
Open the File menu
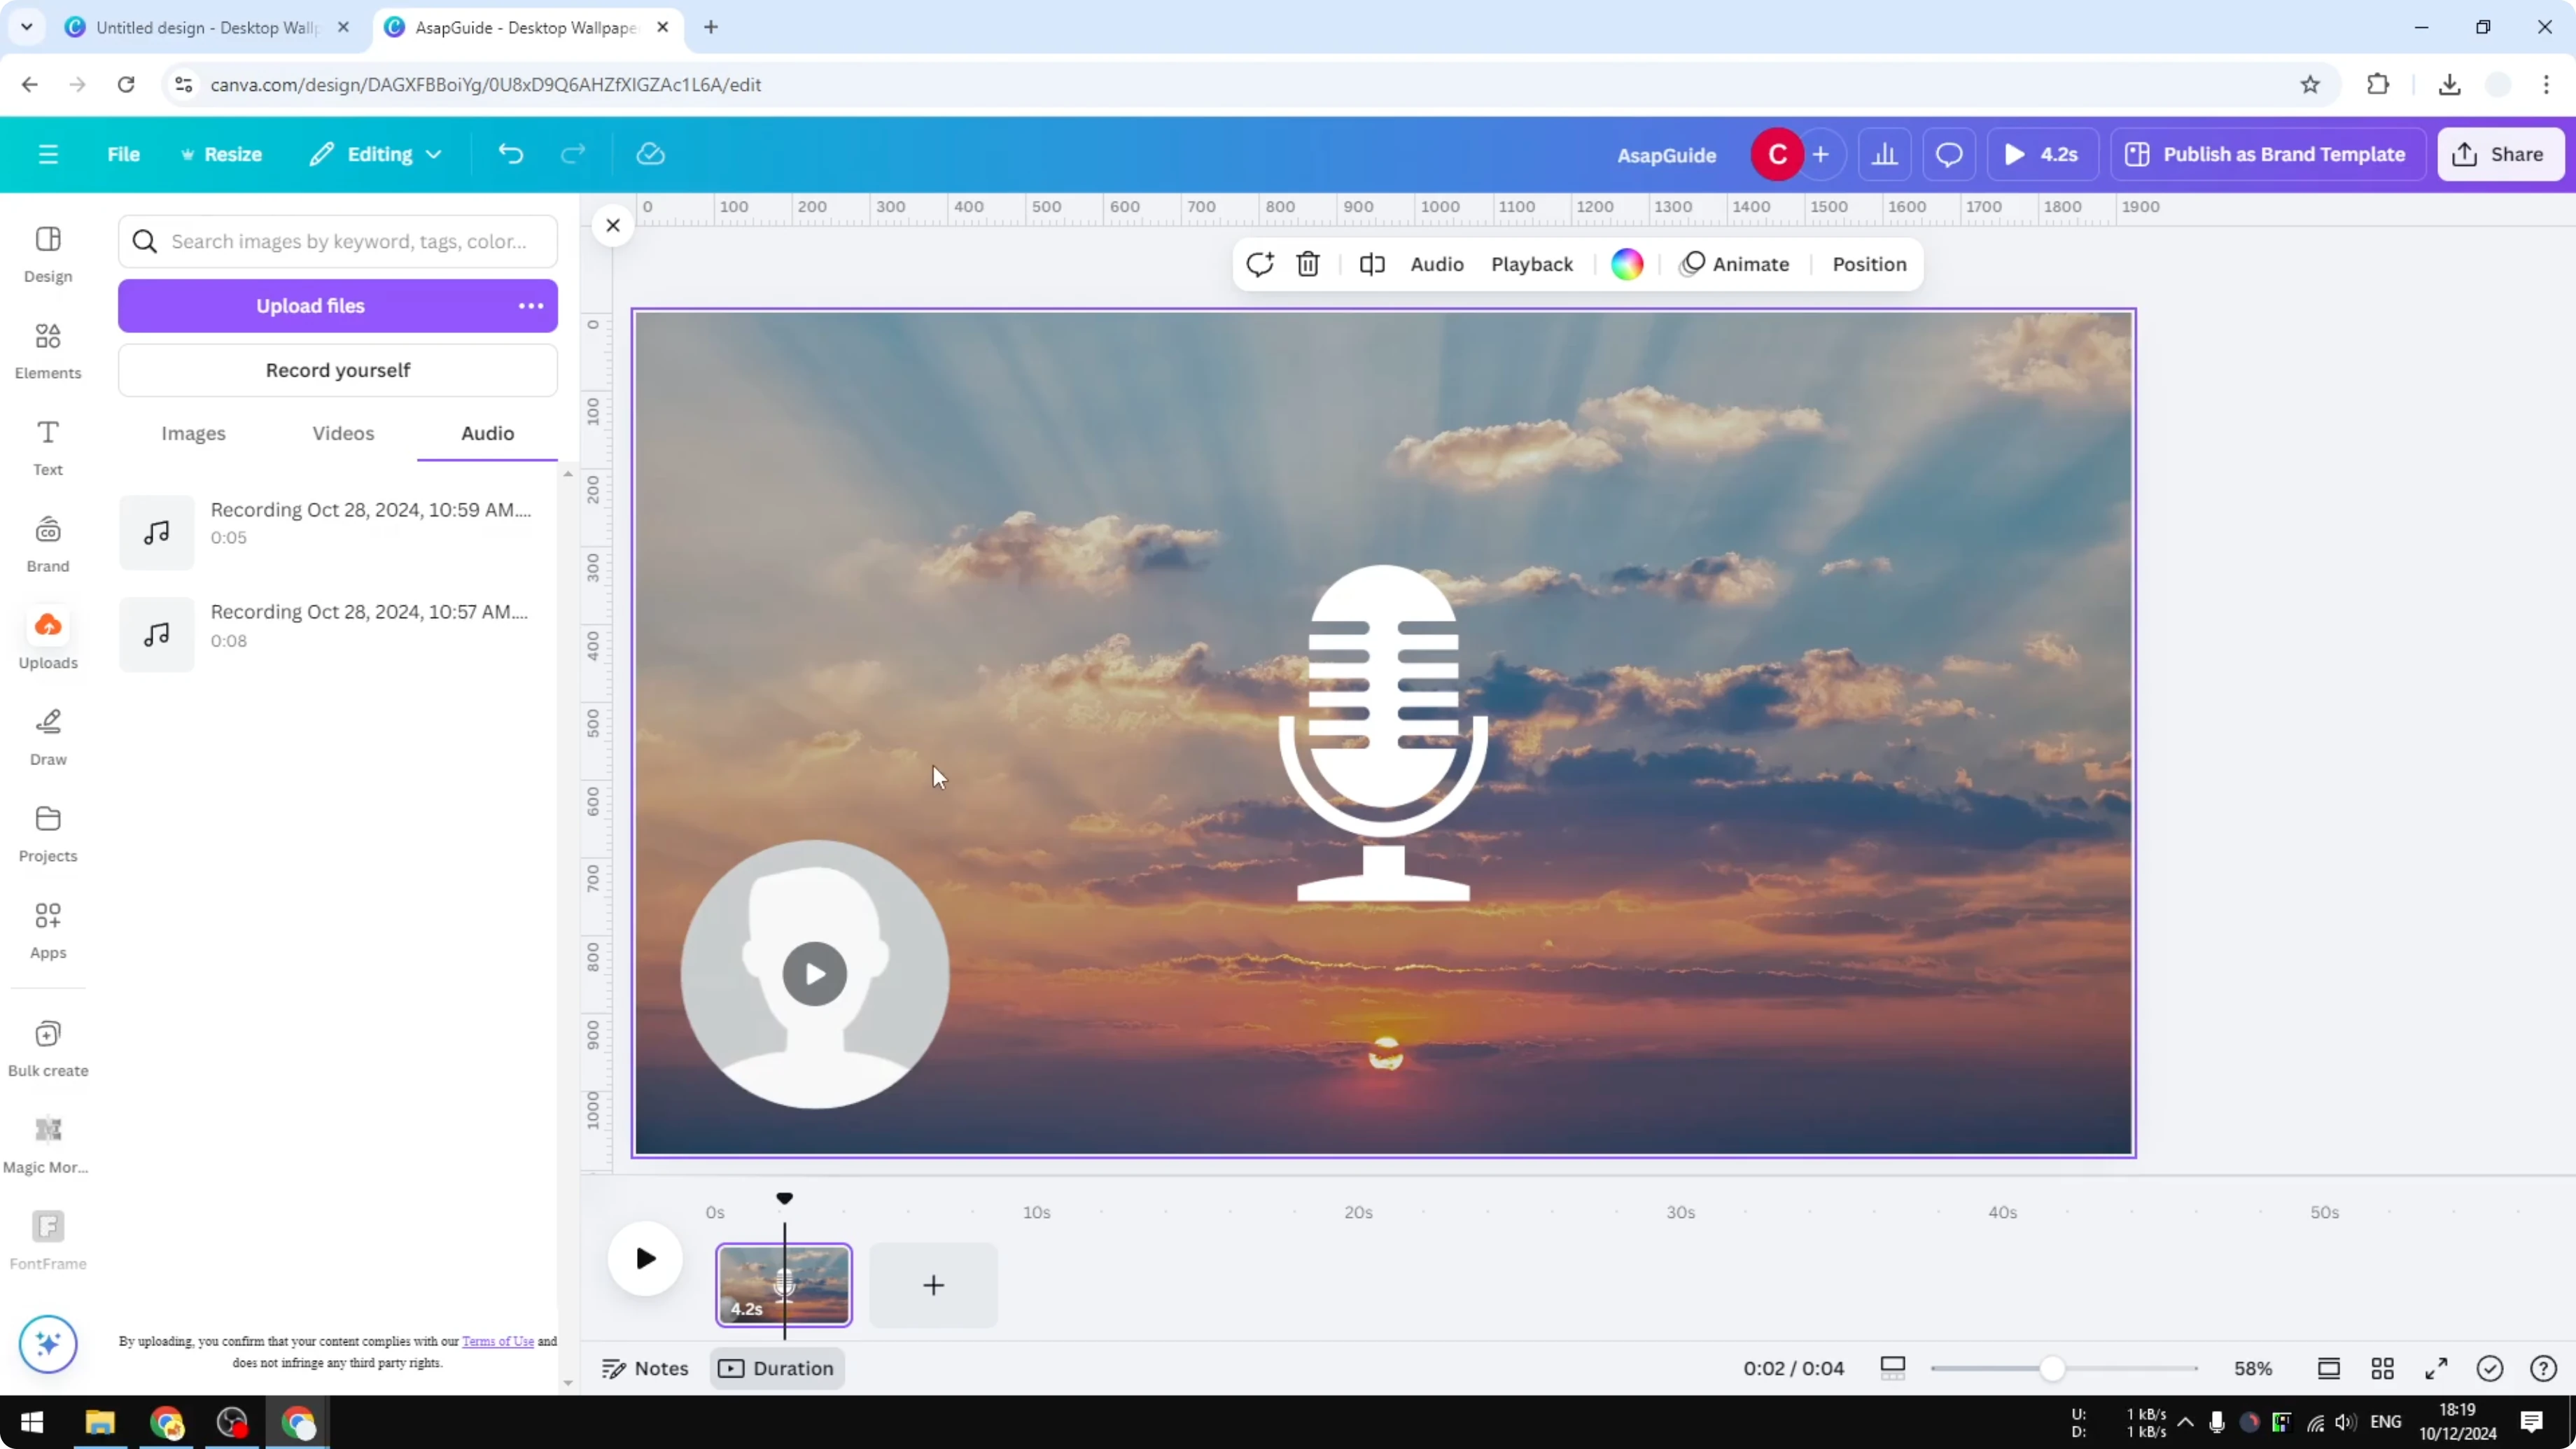tap(124, 153)
